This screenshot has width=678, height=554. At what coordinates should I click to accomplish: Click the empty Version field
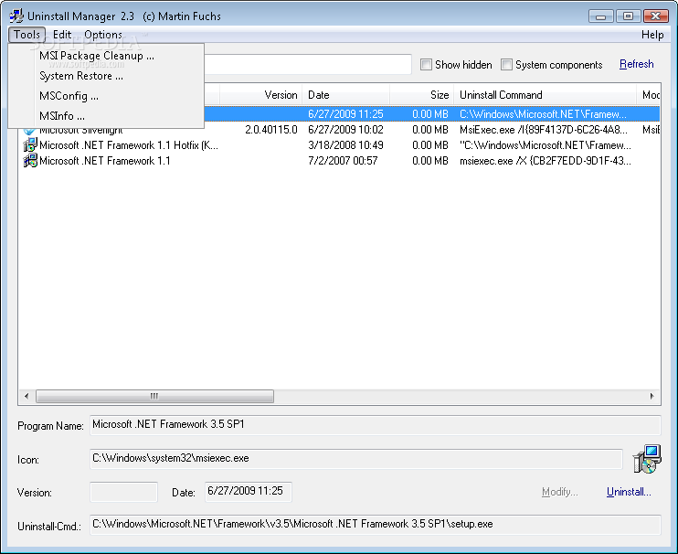(x=123, y=492)
